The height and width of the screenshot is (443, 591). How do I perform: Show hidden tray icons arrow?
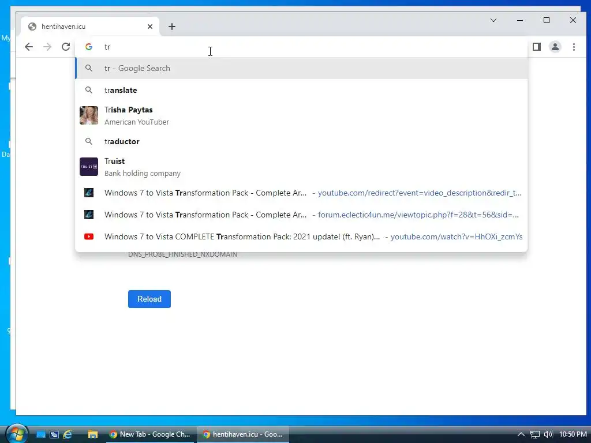(521, 434)
